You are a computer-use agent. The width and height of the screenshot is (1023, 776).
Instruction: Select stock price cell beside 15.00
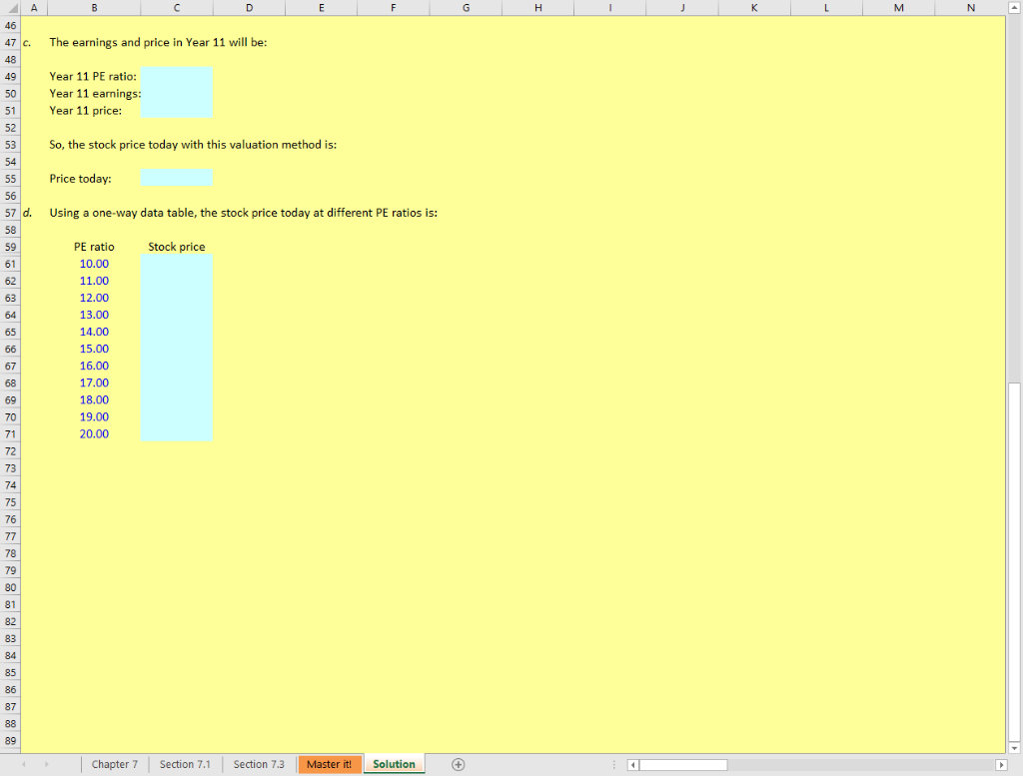pos(177,349)
